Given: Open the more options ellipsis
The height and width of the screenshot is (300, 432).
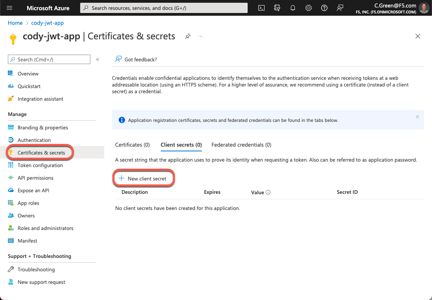Looking at the screenshot, I should (200, 36).
